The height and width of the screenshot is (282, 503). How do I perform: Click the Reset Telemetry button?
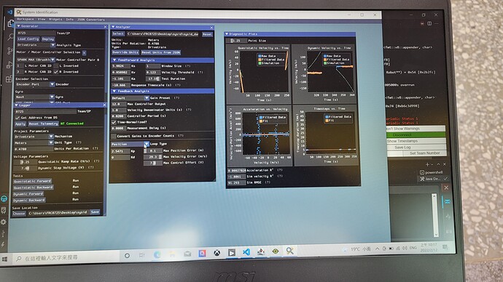[x=43, y=124]
